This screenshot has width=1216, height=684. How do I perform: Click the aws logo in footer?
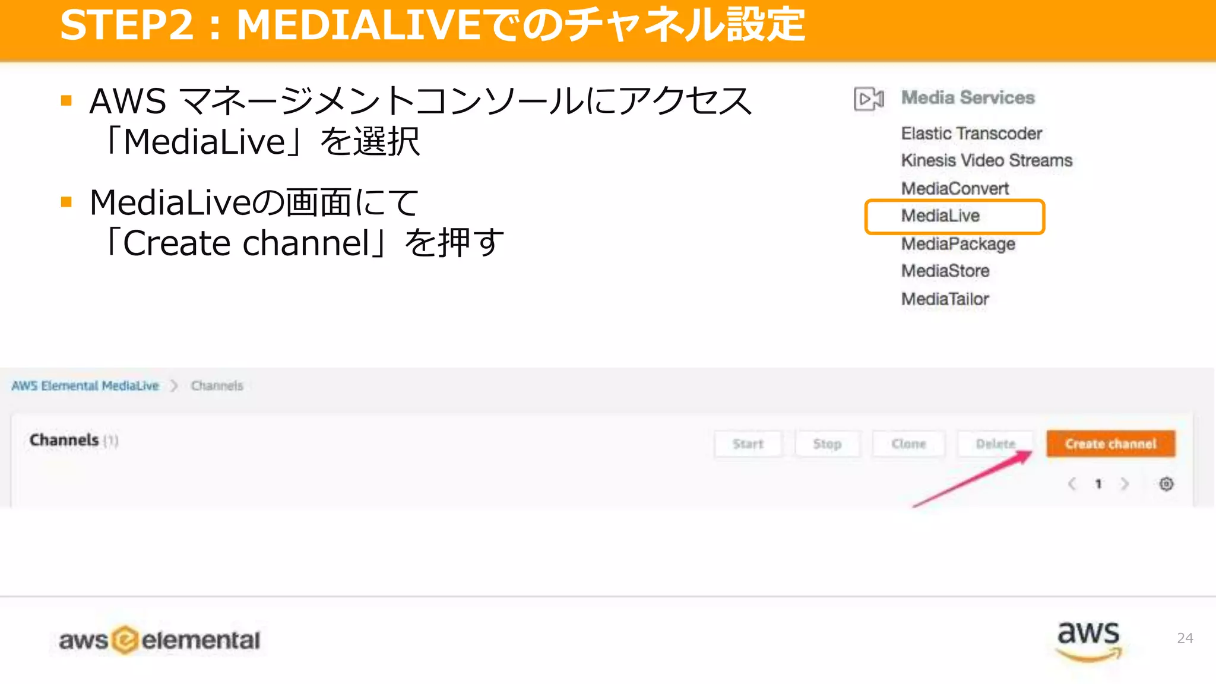tap(1088, 641)
